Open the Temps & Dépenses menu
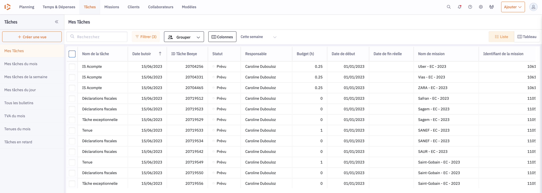The width and height of the screenshot is (542, 193). pyautogui.click(x=59, y=7)
